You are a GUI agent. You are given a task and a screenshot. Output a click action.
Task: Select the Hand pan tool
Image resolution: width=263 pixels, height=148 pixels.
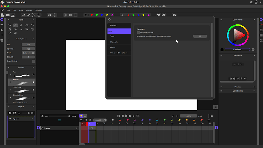(x=15, y=33)
